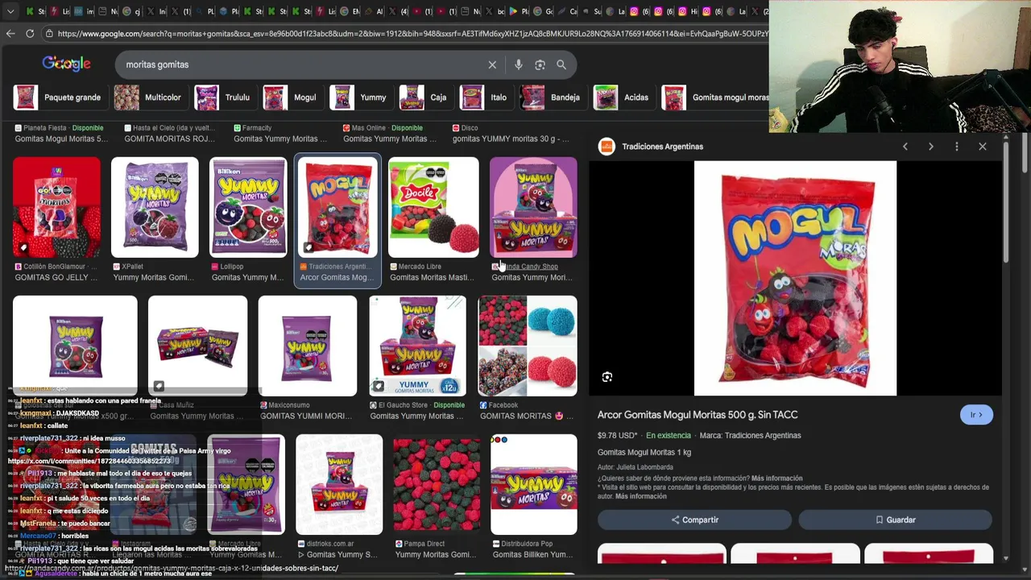Open the Distribuidora Pop Billiken thumbnail
Image resolution: width=1031 pixels, height=580 pixels.
click(x=534, y=485)
